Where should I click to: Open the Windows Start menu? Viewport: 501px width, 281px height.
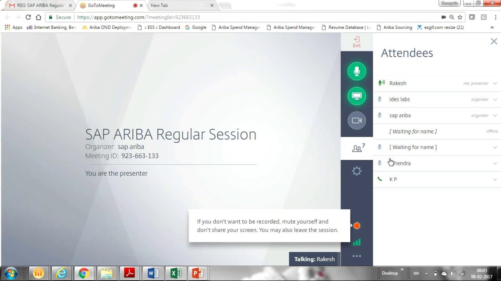click(11, 273)
